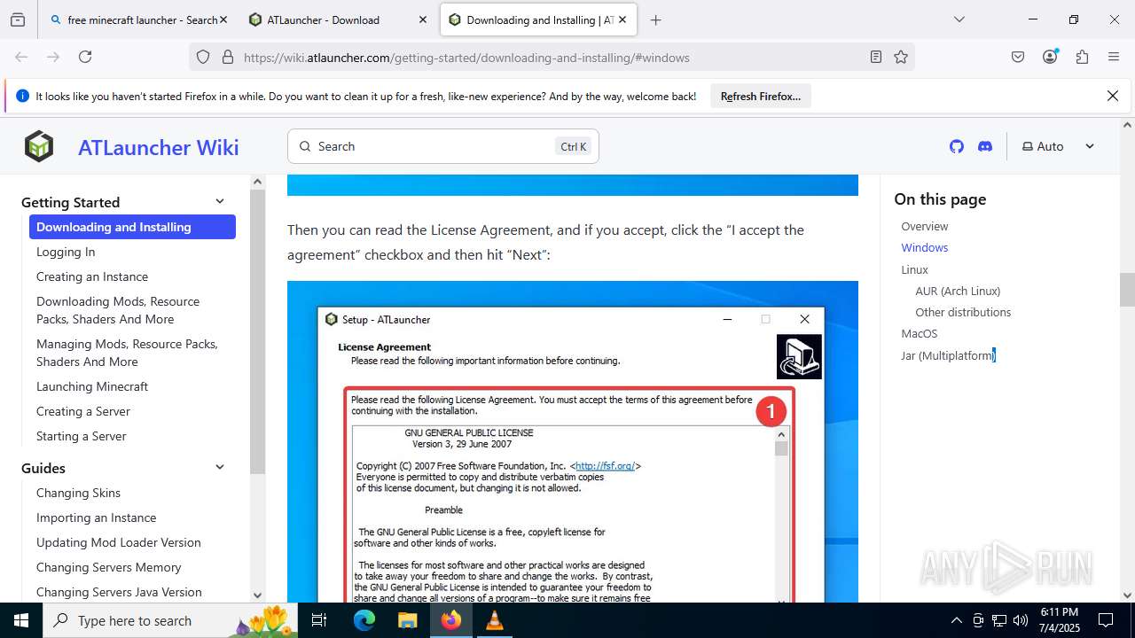Open Starting a Server sidebar page

pos(82,436)
